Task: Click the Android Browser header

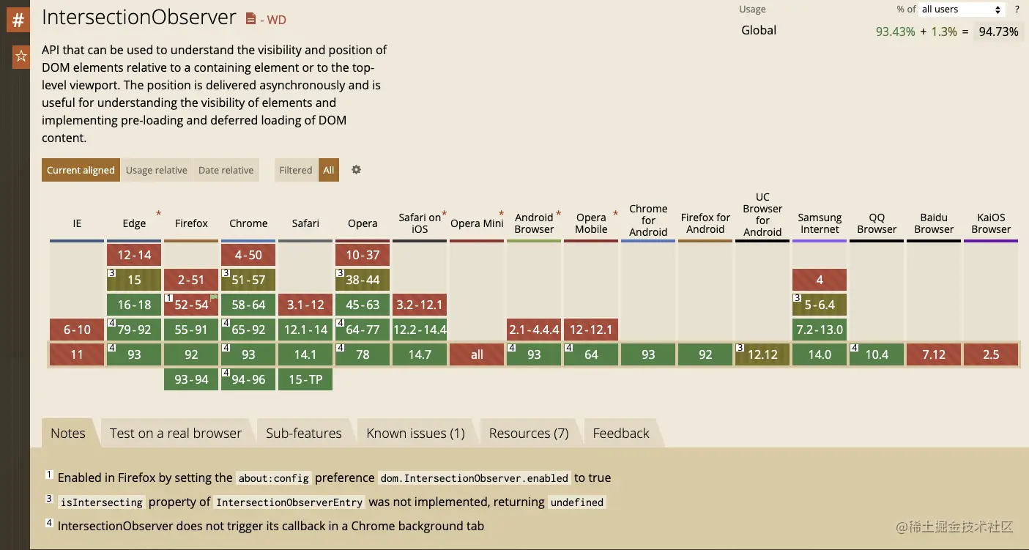Action: 534,223
